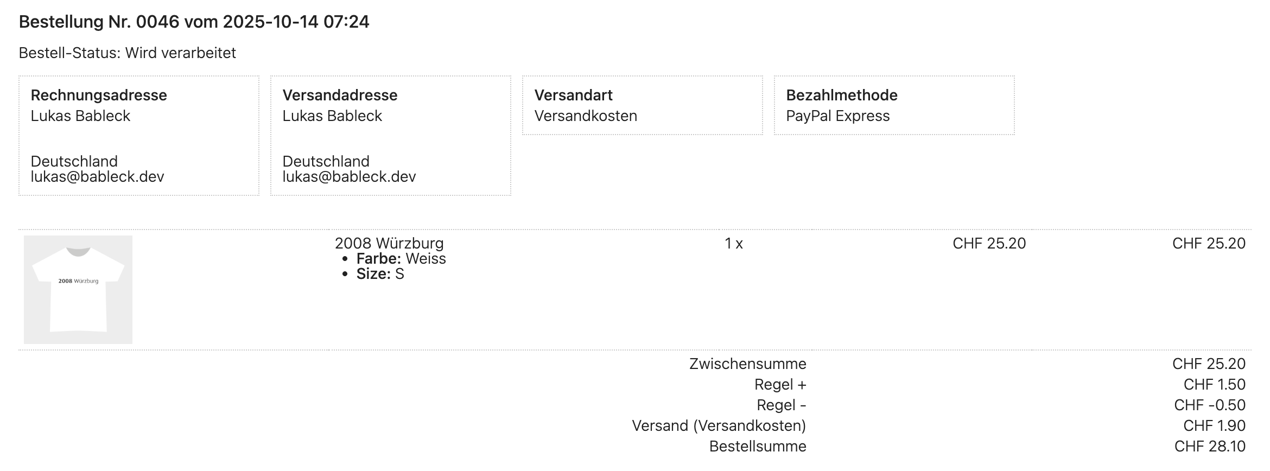The width and height of the screenshot is (1270, 471).
Task: Click the Versand (Versandkosten) label
Action: click(x=719, y=426)
